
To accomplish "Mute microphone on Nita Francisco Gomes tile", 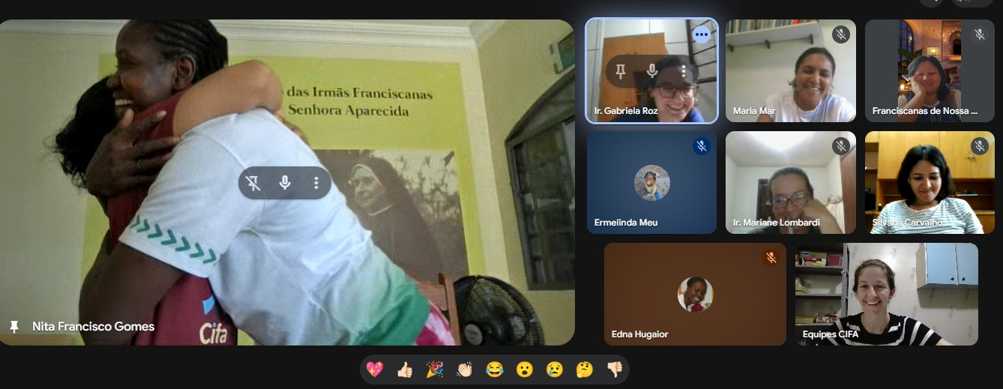I will point(285,183).
